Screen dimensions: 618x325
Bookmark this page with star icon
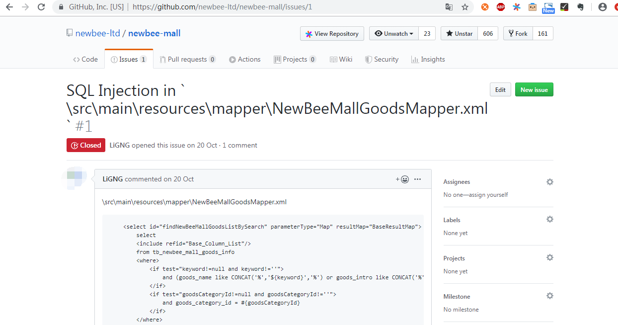[x=465, y=7]
